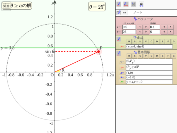177x133 pixels.
Task: Click the θ = 25° label on the graph
Action: [97, 7]
